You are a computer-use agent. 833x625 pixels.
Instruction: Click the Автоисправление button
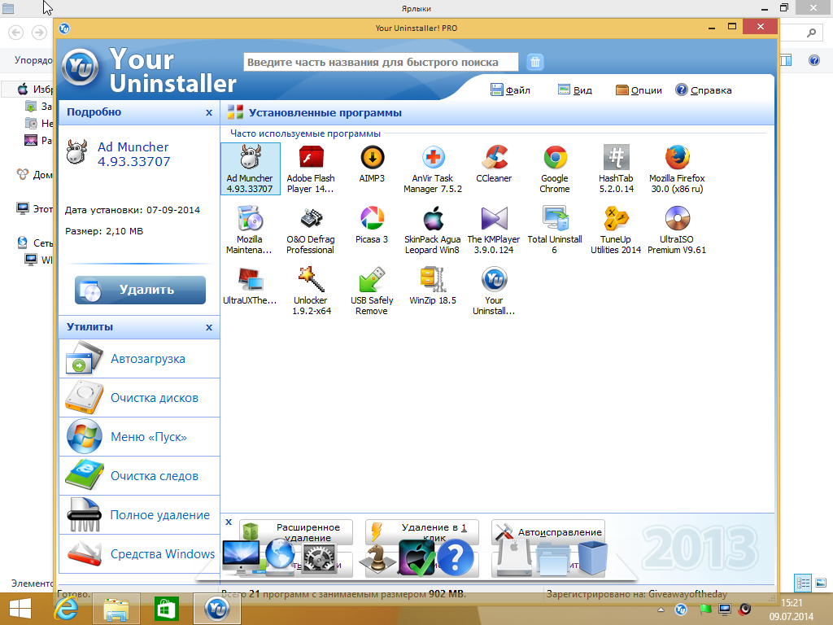point(547,532)
